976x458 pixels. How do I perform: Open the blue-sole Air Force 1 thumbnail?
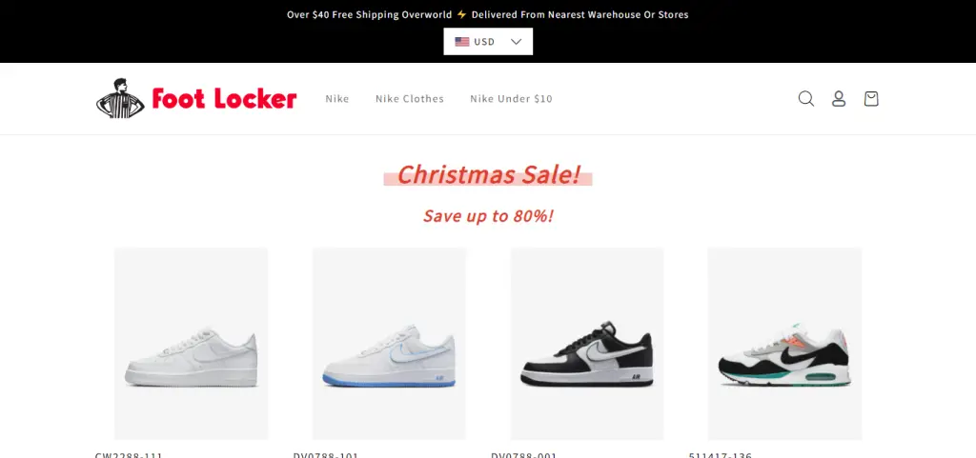coord(389,343)
